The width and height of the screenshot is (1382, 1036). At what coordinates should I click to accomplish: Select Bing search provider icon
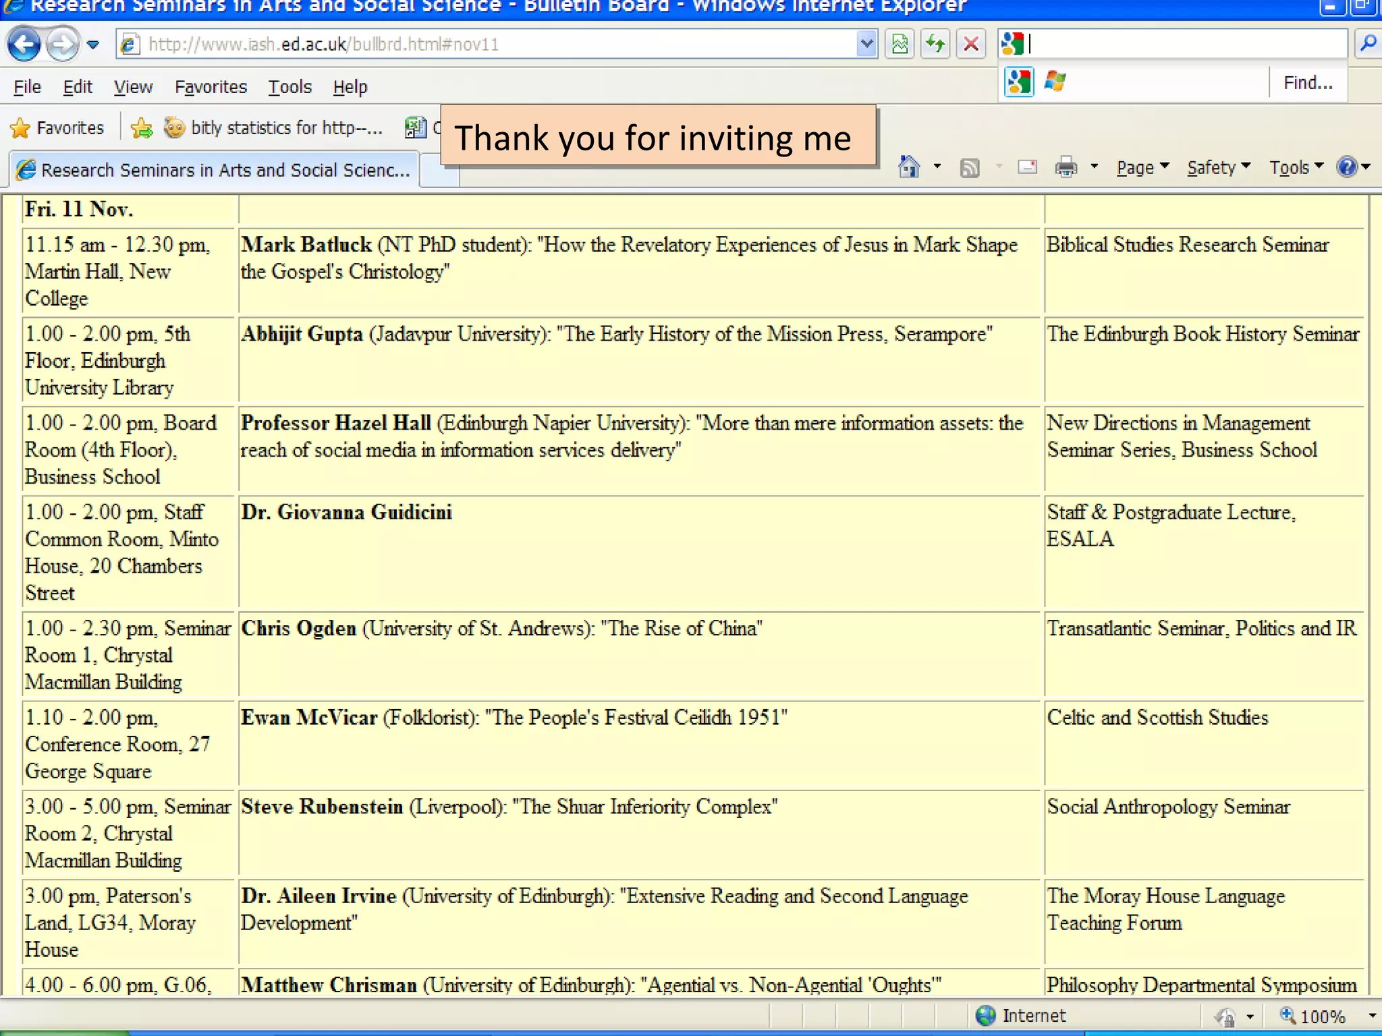tap(1055, 82)
